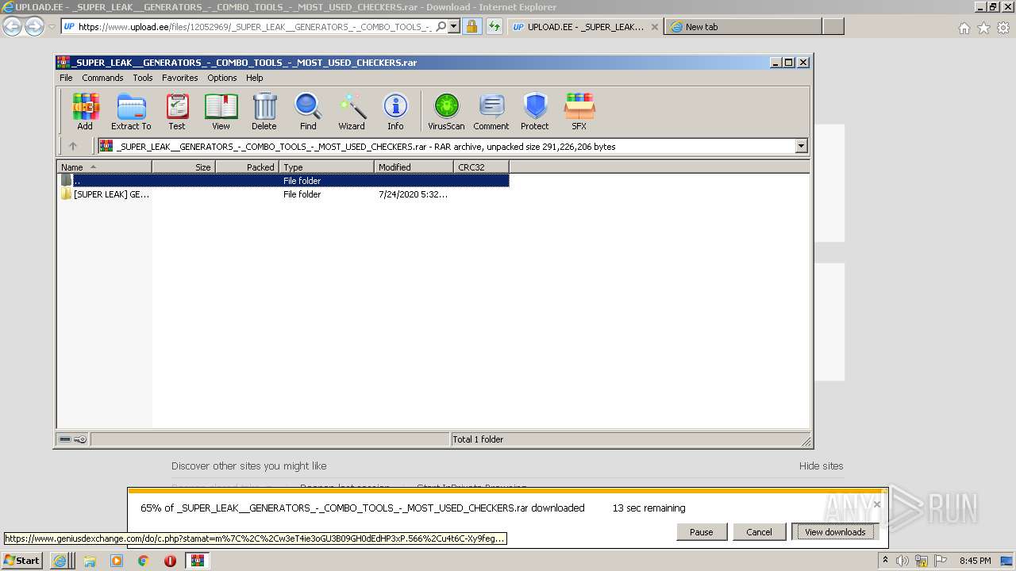Image resolution: width=1016 pixels, height=571 pixels.
Task: Click the Hide sites link
Action: point(821,466)
